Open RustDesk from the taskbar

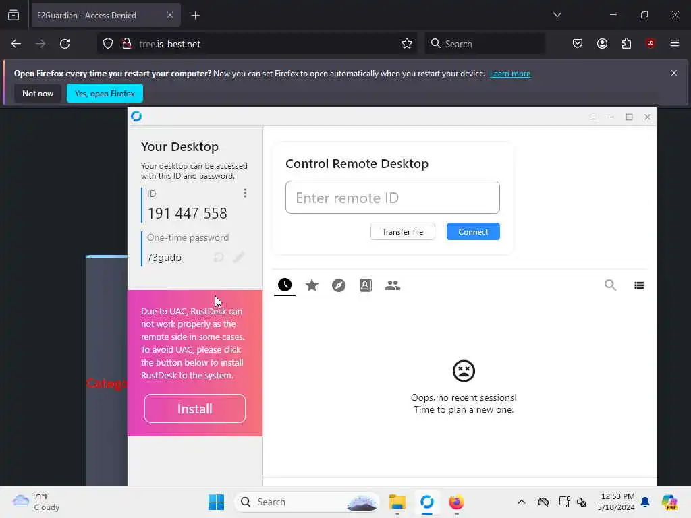[427, 502]
